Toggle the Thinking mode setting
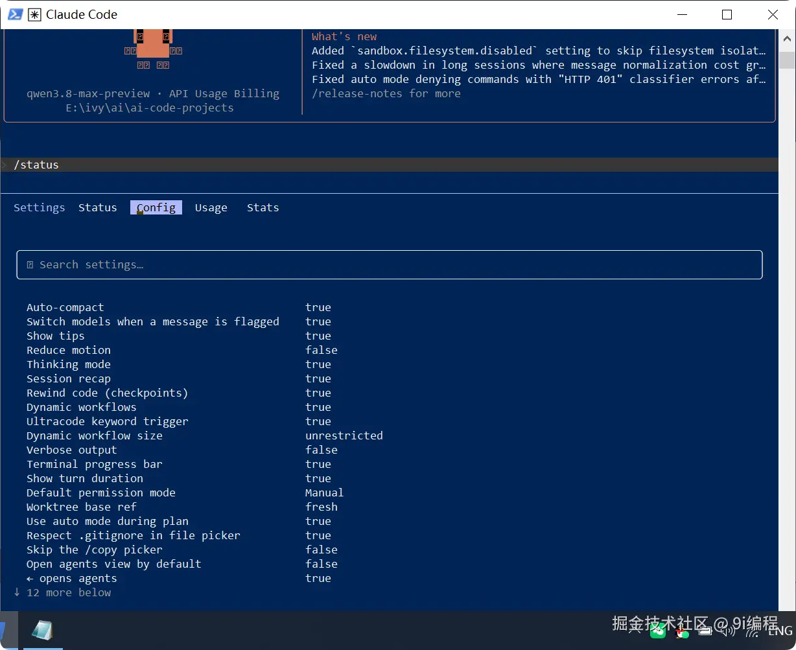 click(x=179, y=364)
